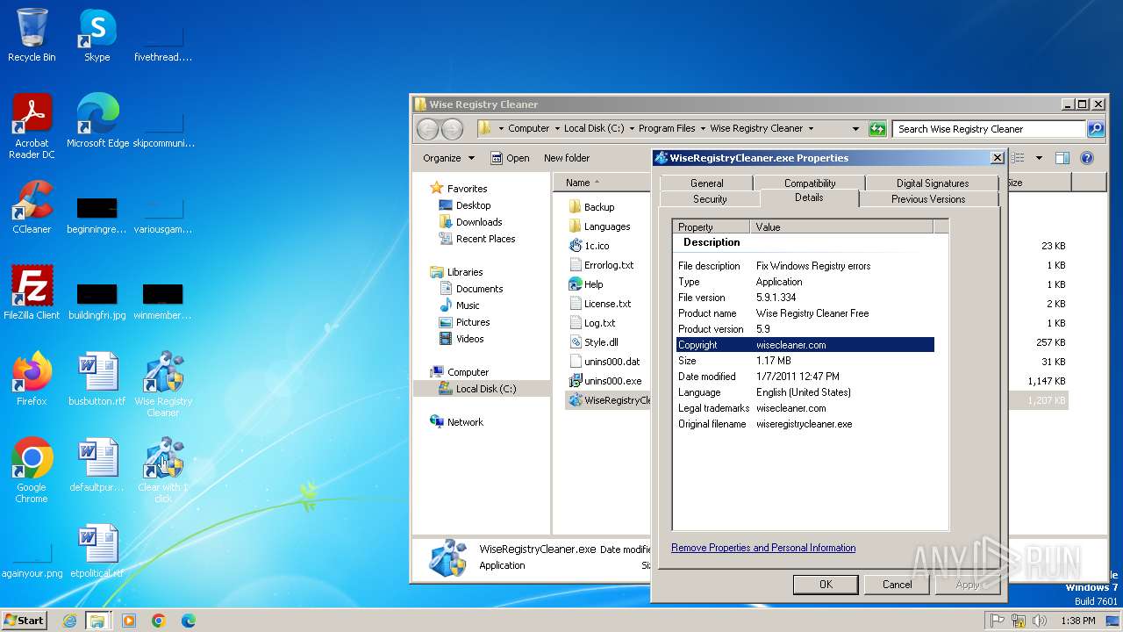Open the Skype desktop shortcut
Screen dimensions: 1123x632
pos(97,35)
